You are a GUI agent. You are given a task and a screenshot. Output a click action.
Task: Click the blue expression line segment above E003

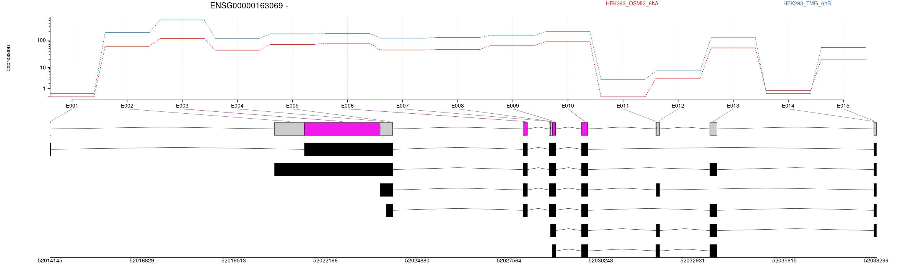(x=182, y=20)
